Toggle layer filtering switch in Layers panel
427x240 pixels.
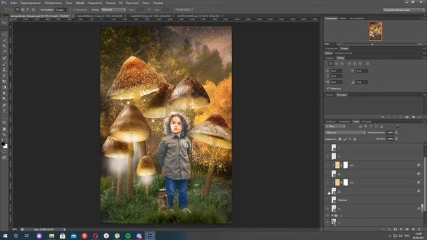[x=398, y=126]
